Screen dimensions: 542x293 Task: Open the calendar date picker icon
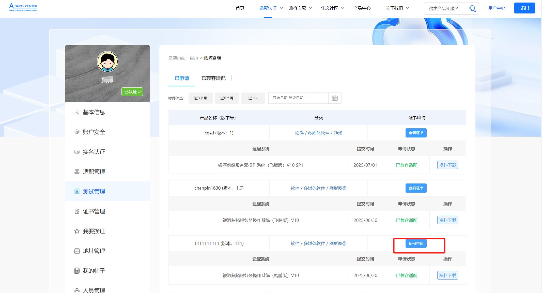(335, 98)
